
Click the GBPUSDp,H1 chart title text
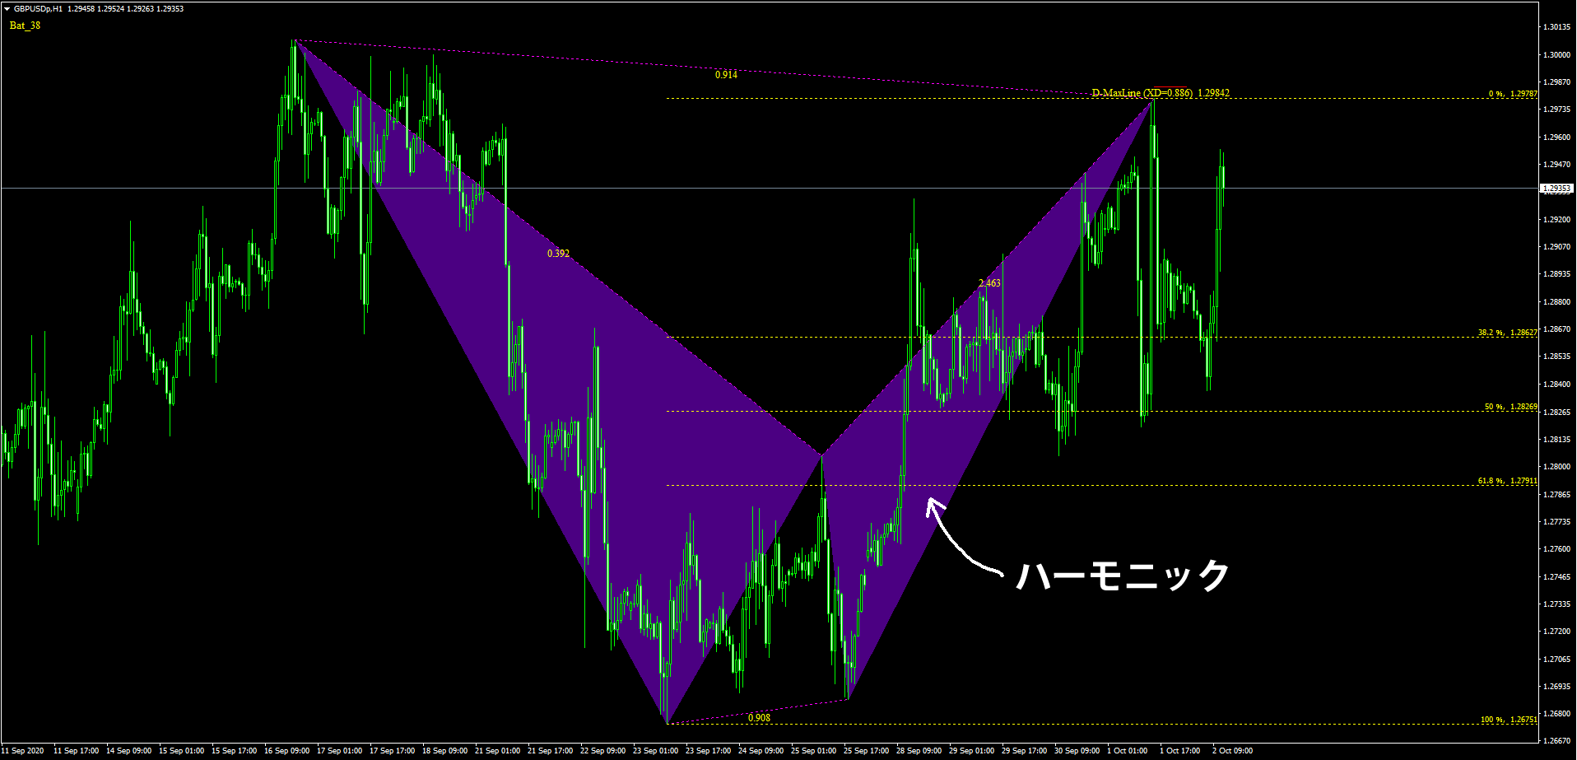click(x=38, y=9)
